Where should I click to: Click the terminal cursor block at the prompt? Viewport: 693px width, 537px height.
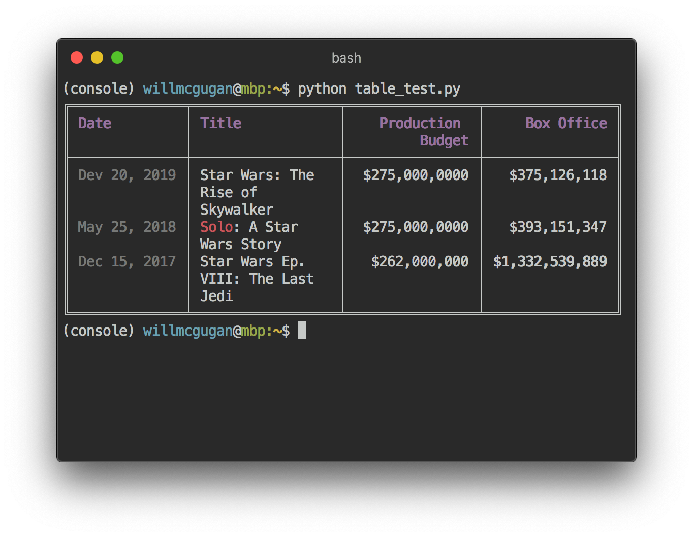pos(302,331)
